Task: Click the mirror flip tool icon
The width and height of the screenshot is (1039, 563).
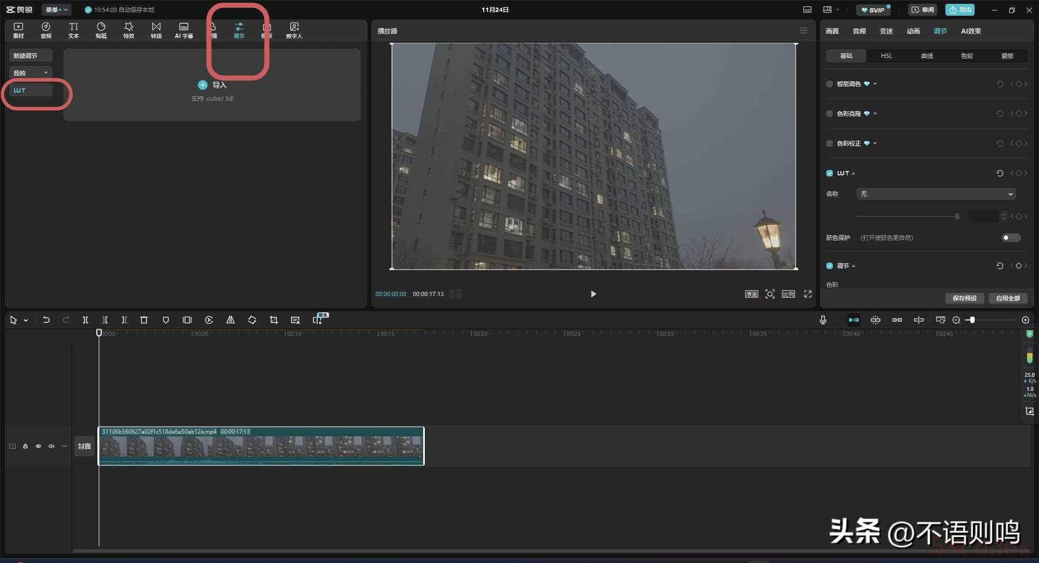Action: click(231, 320)
